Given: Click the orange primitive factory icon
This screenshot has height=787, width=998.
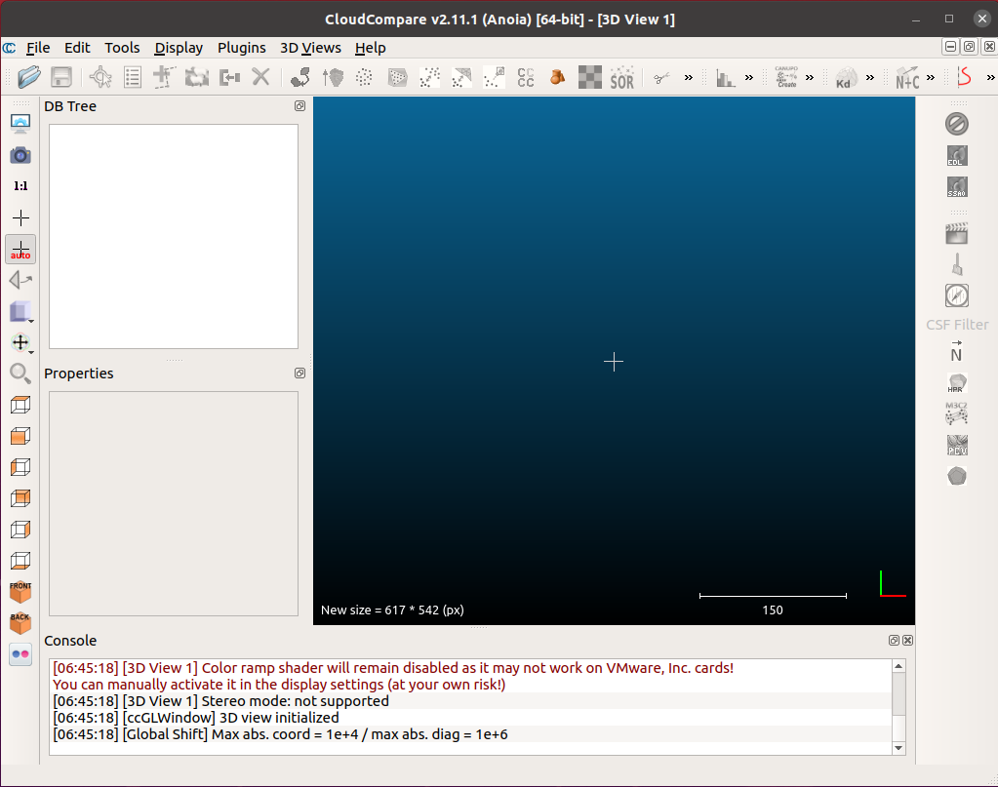Looking at the screenshot, I should pyautogui.click(x=558, y=78).
